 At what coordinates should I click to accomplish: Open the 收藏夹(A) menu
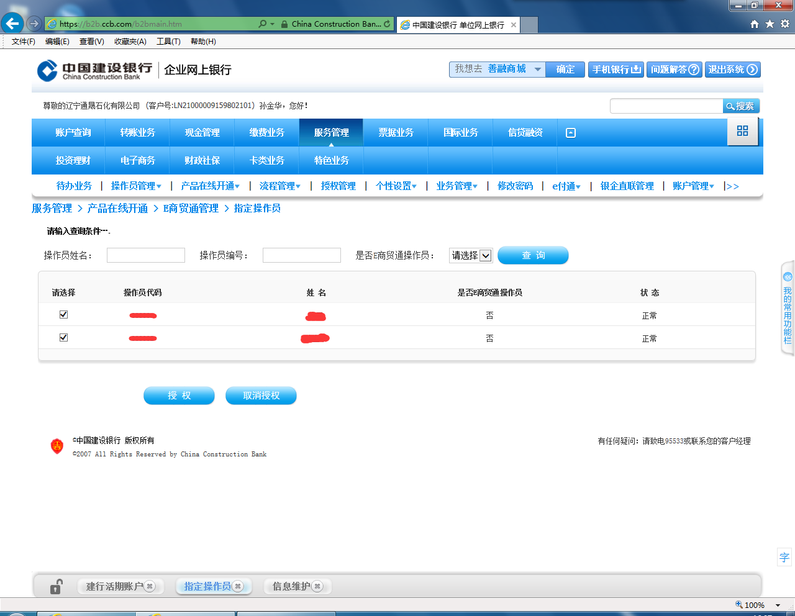click(x=130, y=42)
